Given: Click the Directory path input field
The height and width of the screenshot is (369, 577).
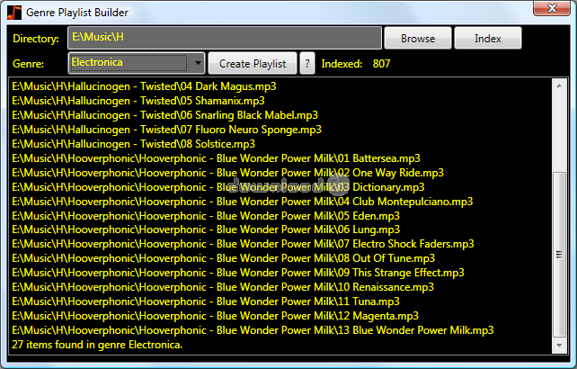Looking at the screenshot, I should click(225, 39).
